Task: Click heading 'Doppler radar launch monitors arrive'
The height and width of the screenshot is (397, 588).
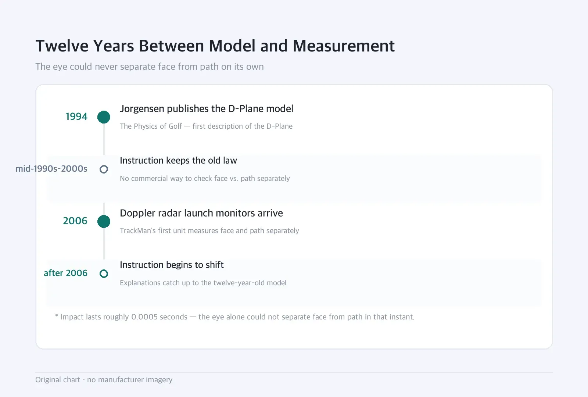Action: click(x=201, y=213)
